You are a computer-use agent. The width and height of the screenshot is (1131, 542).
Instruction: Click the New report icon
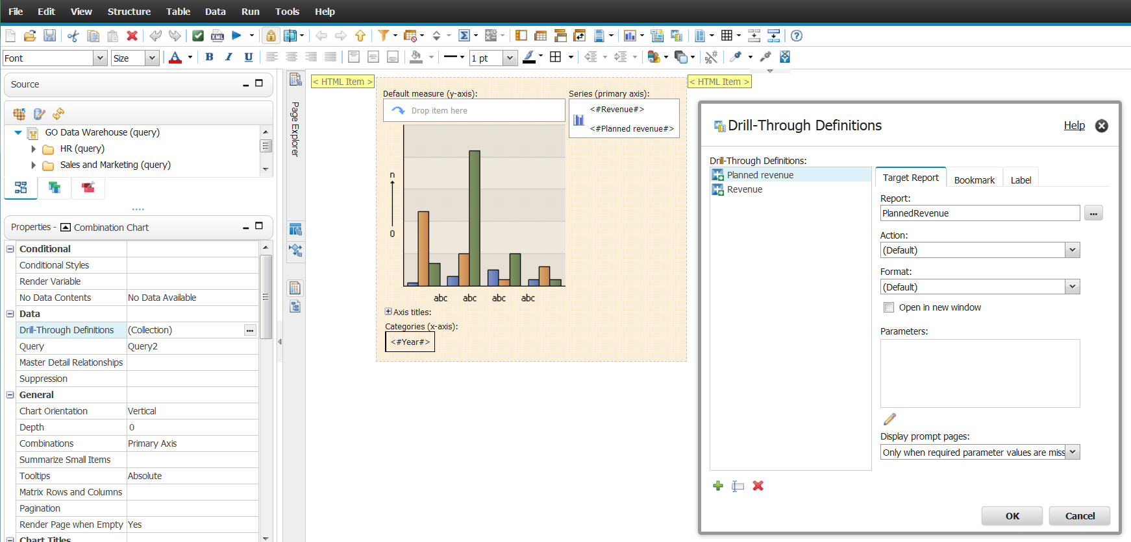pyautogui.click(x=10, y=36)
